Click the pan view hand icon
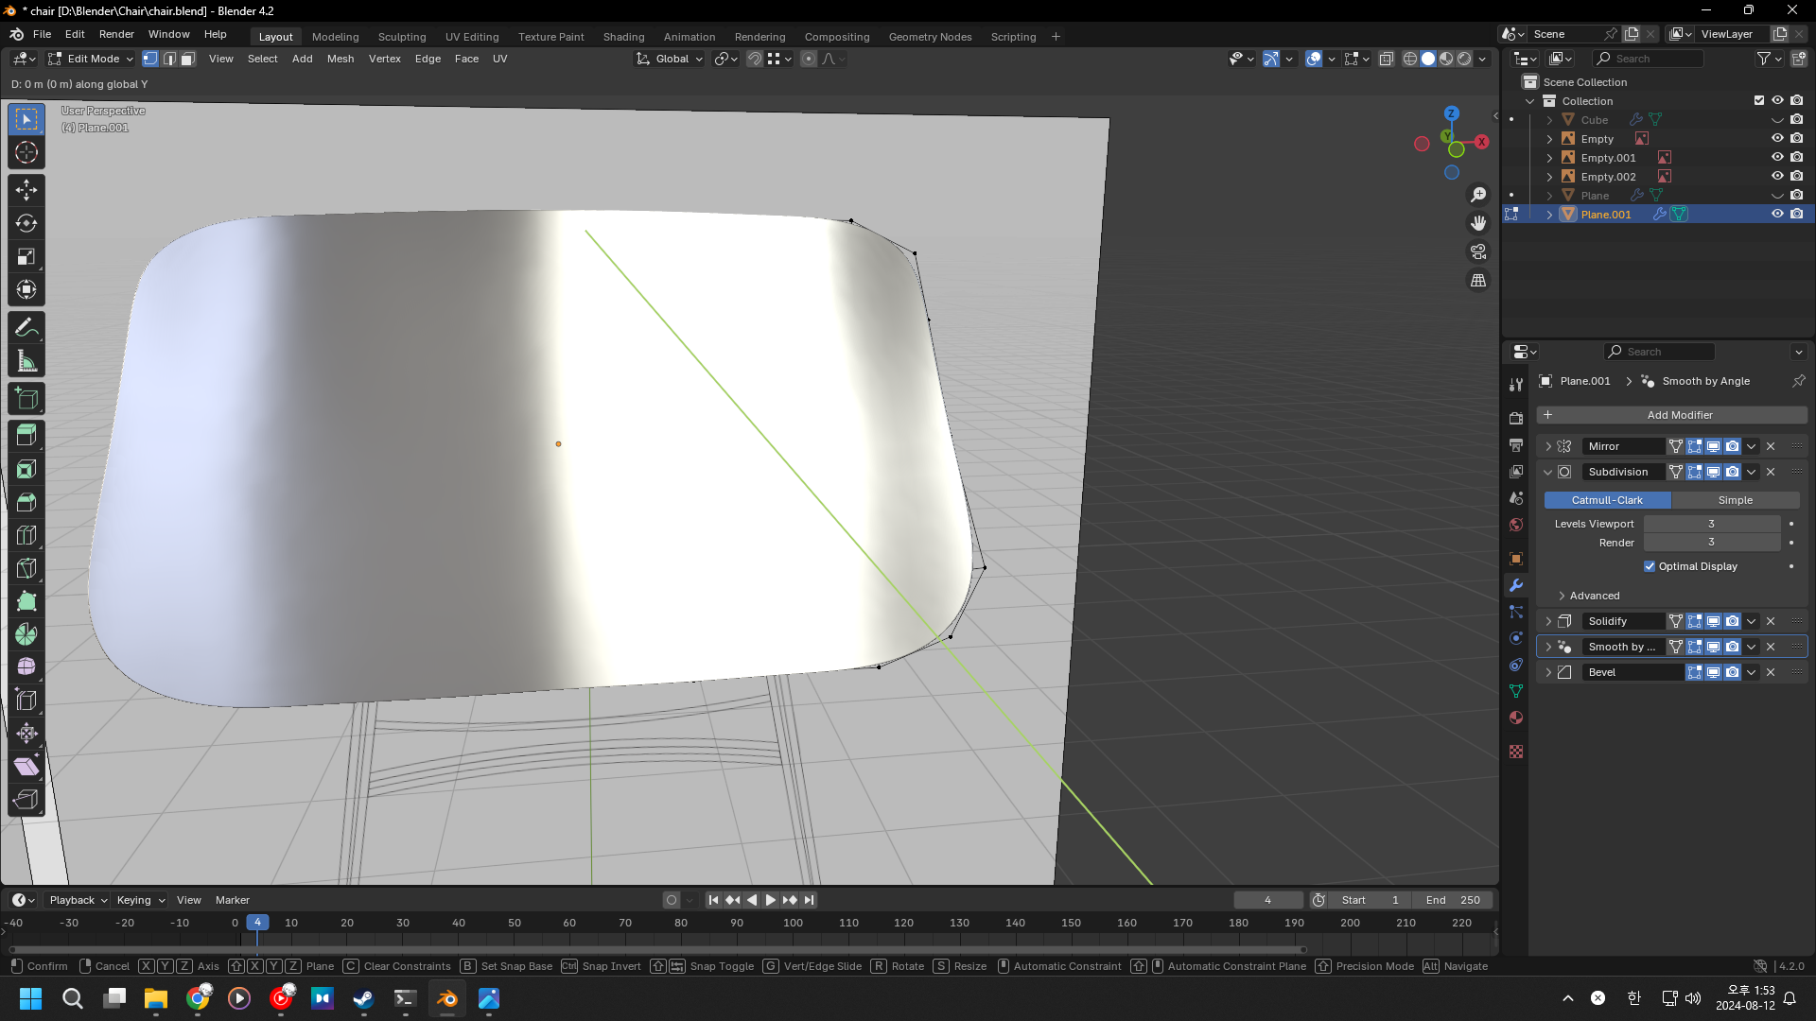1816x1021 pixels. point(1478,223)
